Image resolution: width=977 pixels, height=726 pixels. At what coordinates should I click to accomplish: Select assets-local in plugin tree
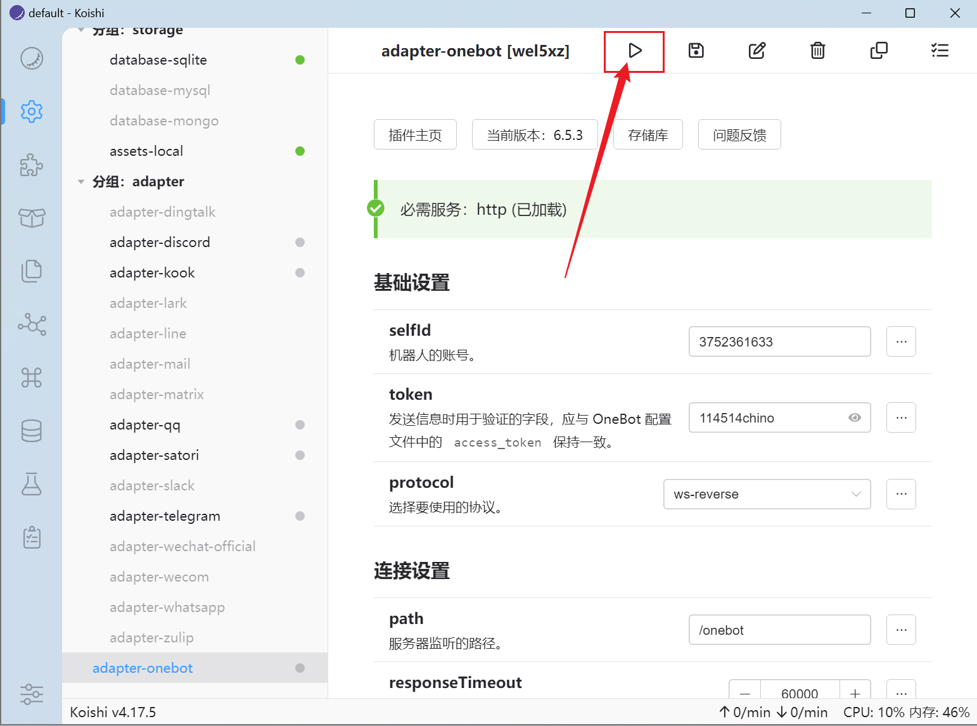(195, 151)
